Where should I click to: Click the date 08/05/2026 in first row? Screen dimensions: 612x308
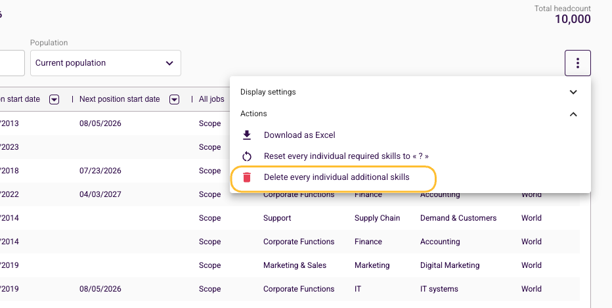tap(100, 123)
